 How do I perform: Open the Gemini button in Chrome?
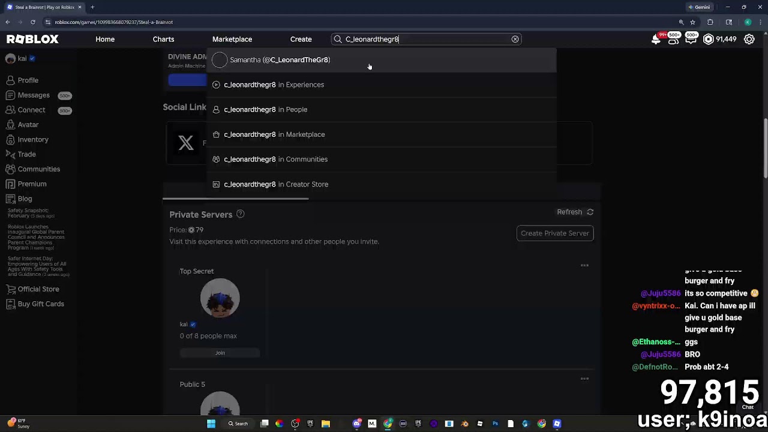[699, 7]
